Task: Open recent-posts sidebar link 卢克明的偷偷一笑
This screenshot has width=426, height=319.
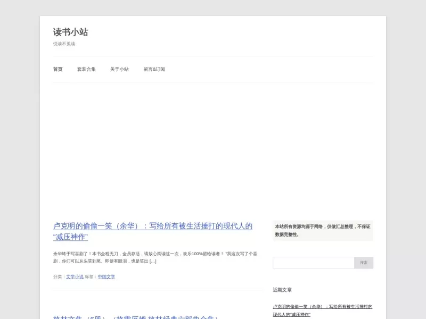Action: (323, 310)
